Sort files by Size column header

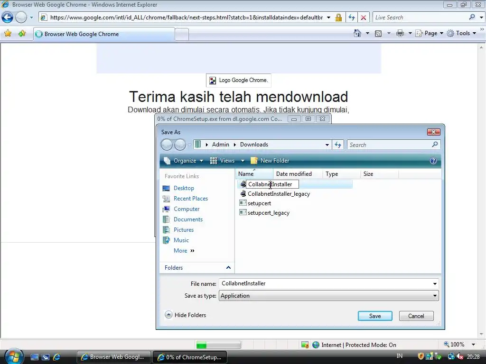point(380,174)
